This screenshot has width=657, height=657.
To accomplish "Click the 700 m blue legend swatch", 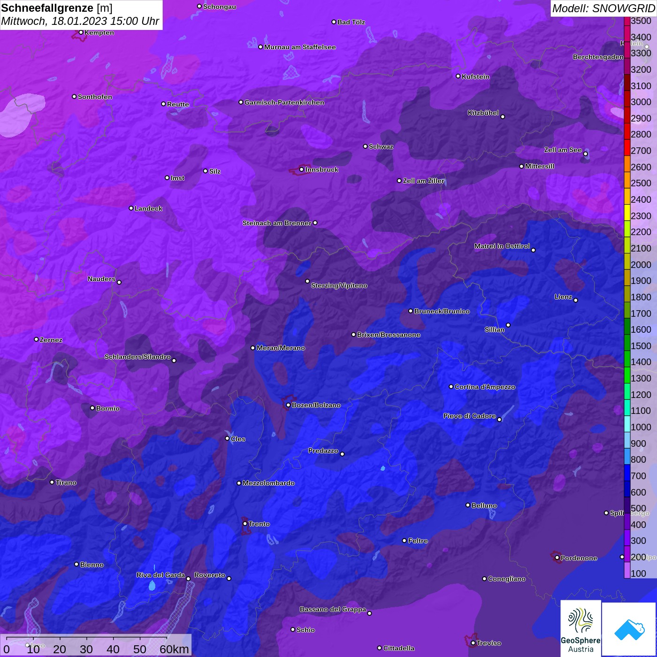I will [627, 473].
